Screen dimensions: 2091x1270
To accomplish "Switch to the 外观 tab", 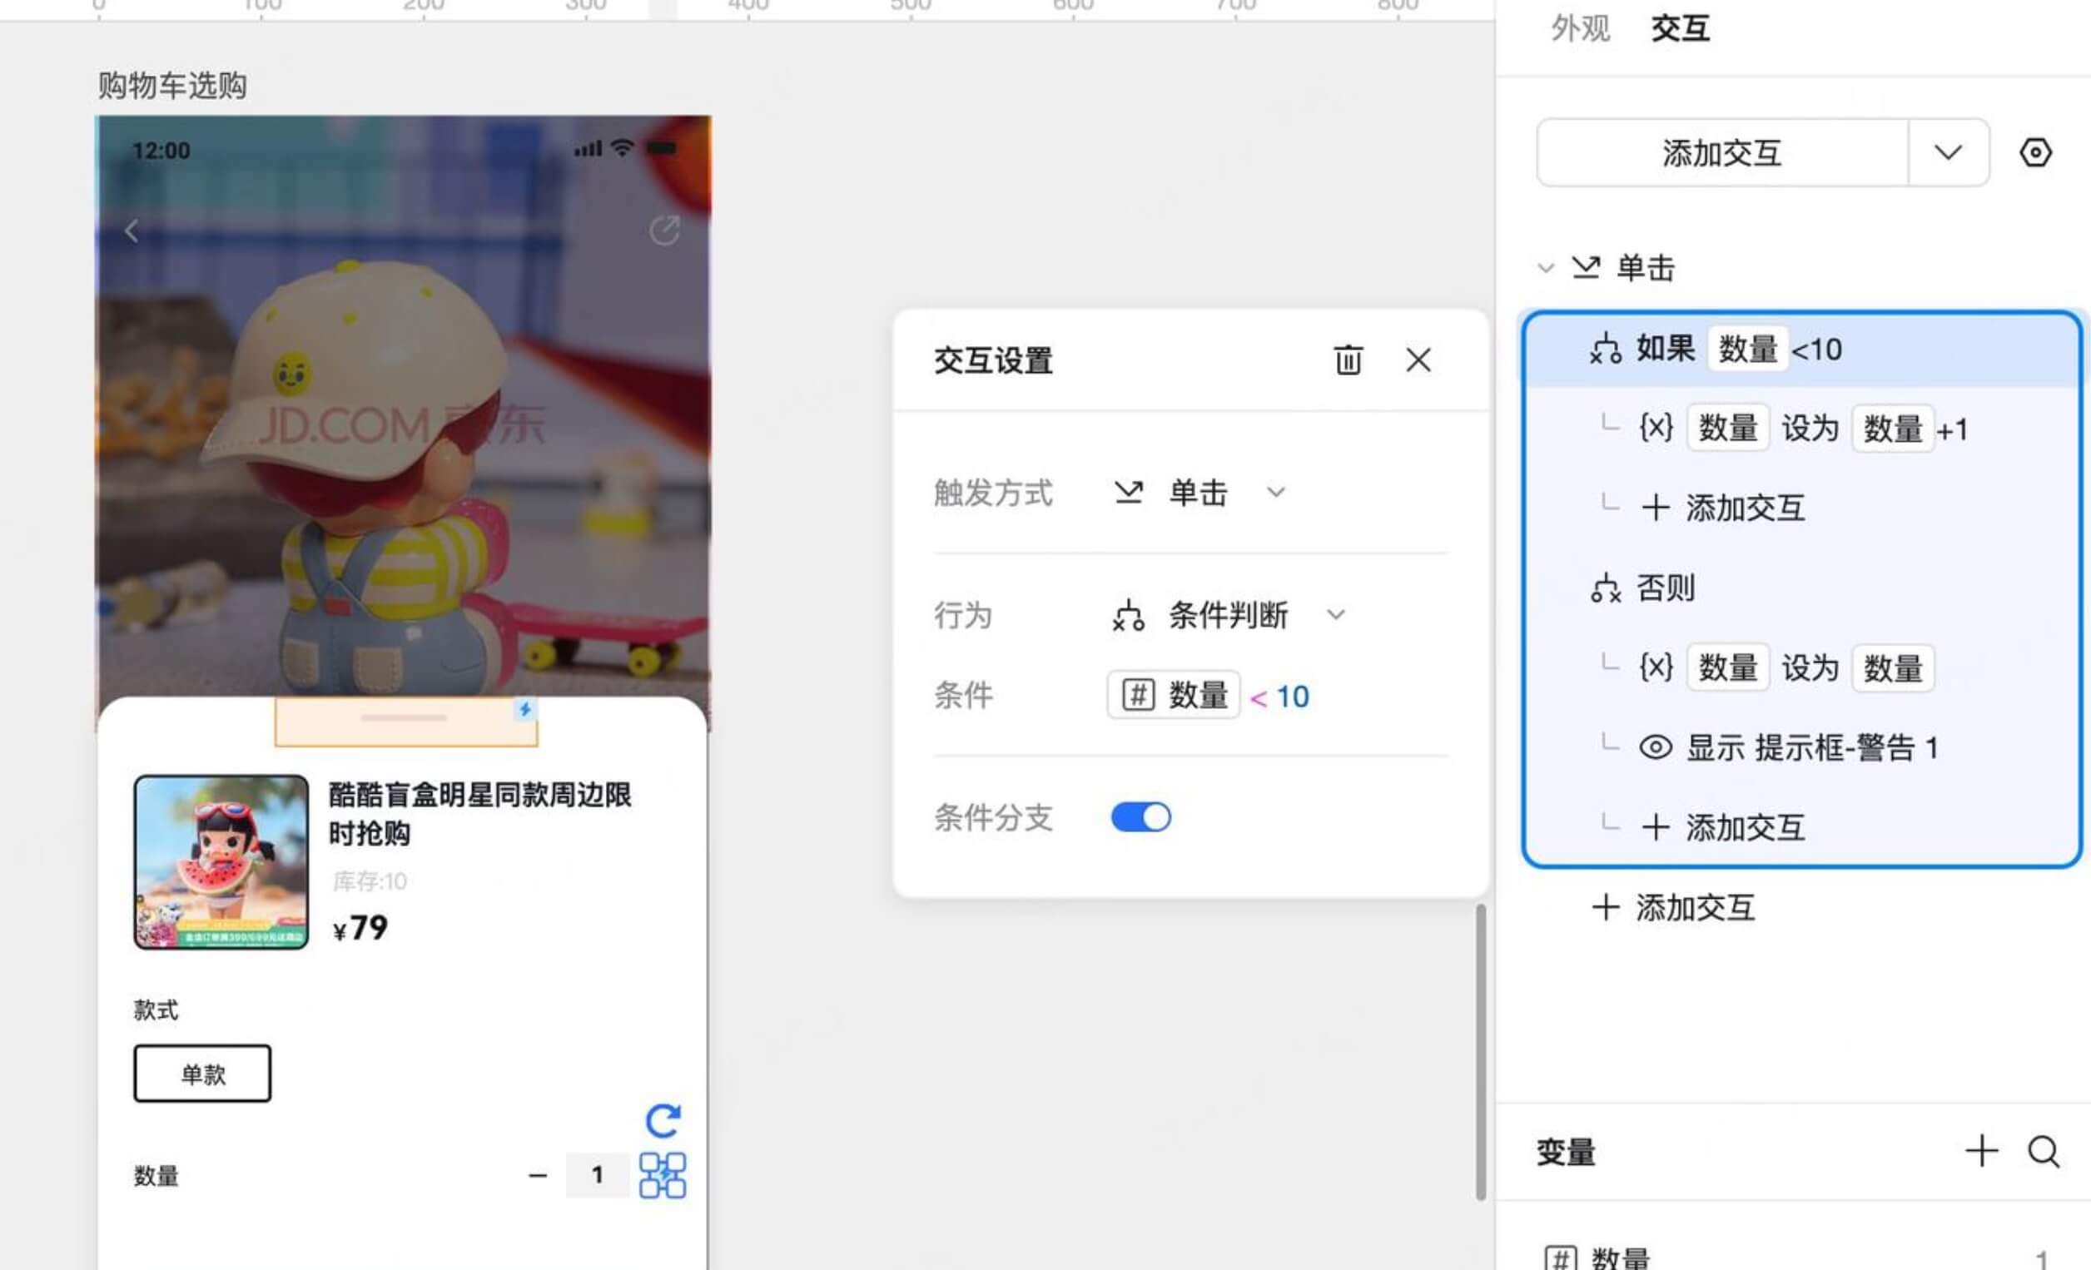I will (1579, 29).
